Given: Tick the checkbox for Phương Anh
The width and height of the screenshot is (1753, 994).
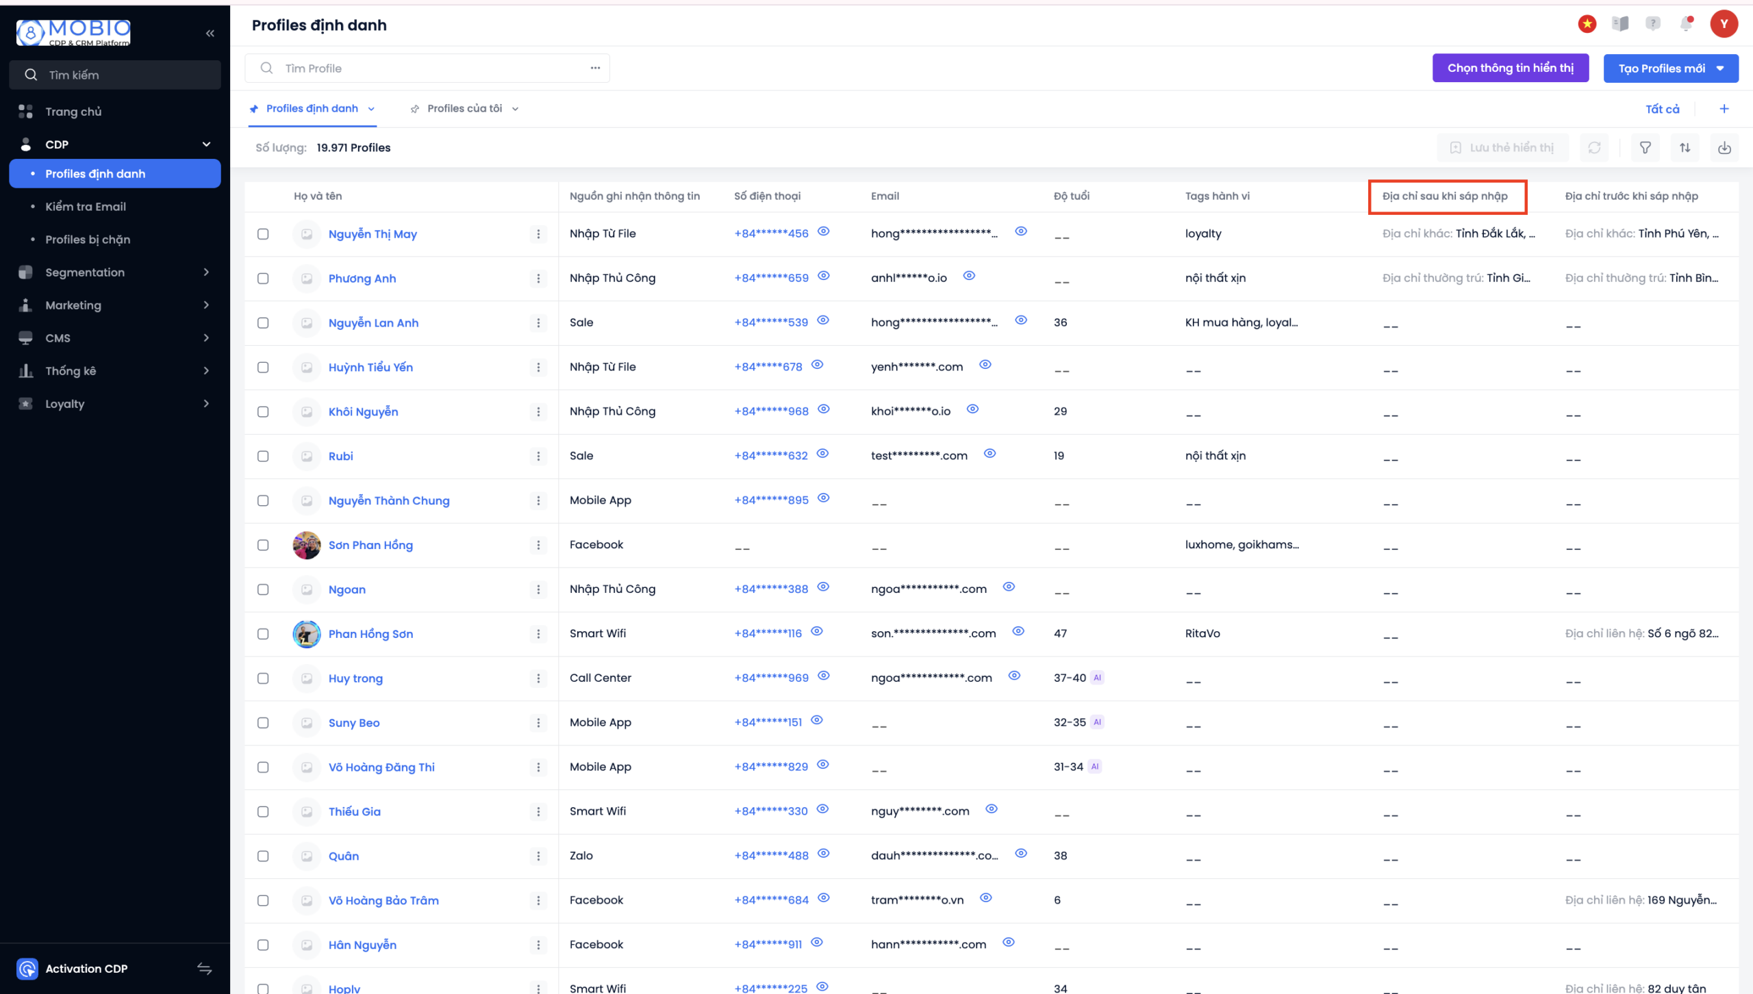Looking at the screenshot, I should 263,279.
